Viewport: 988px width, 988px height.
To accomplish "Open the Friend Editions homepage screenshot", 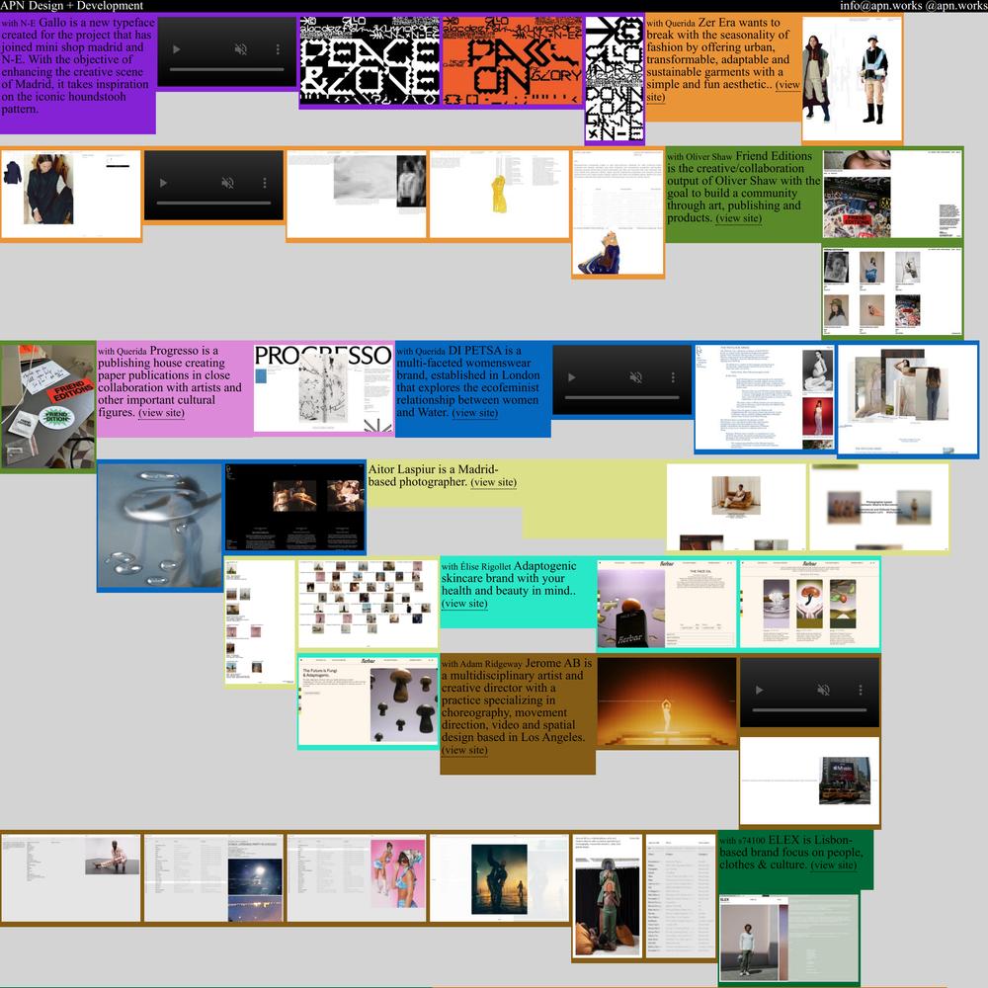I will [893, 194].
